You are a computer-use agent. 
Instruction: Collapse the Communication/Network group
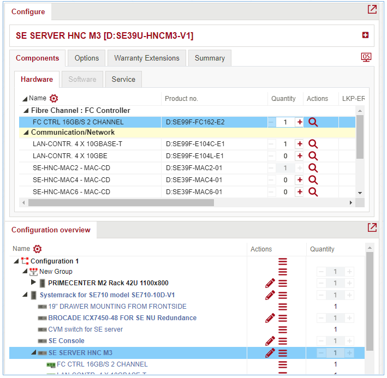pos(25,133)
